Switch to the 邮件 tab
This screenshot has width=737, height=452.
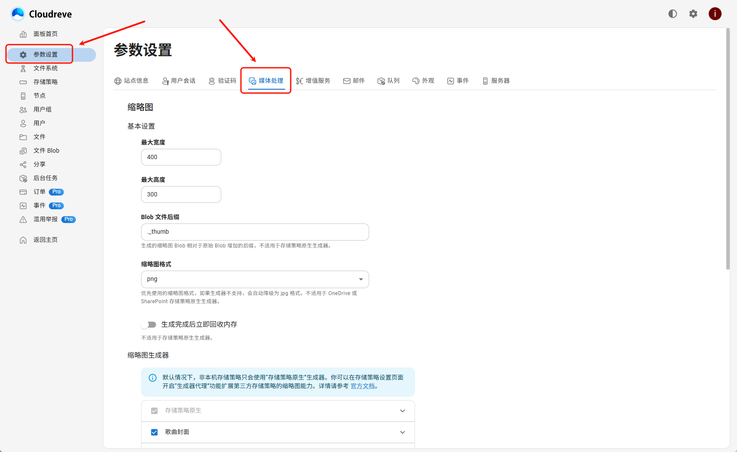[x=354, y=81]
